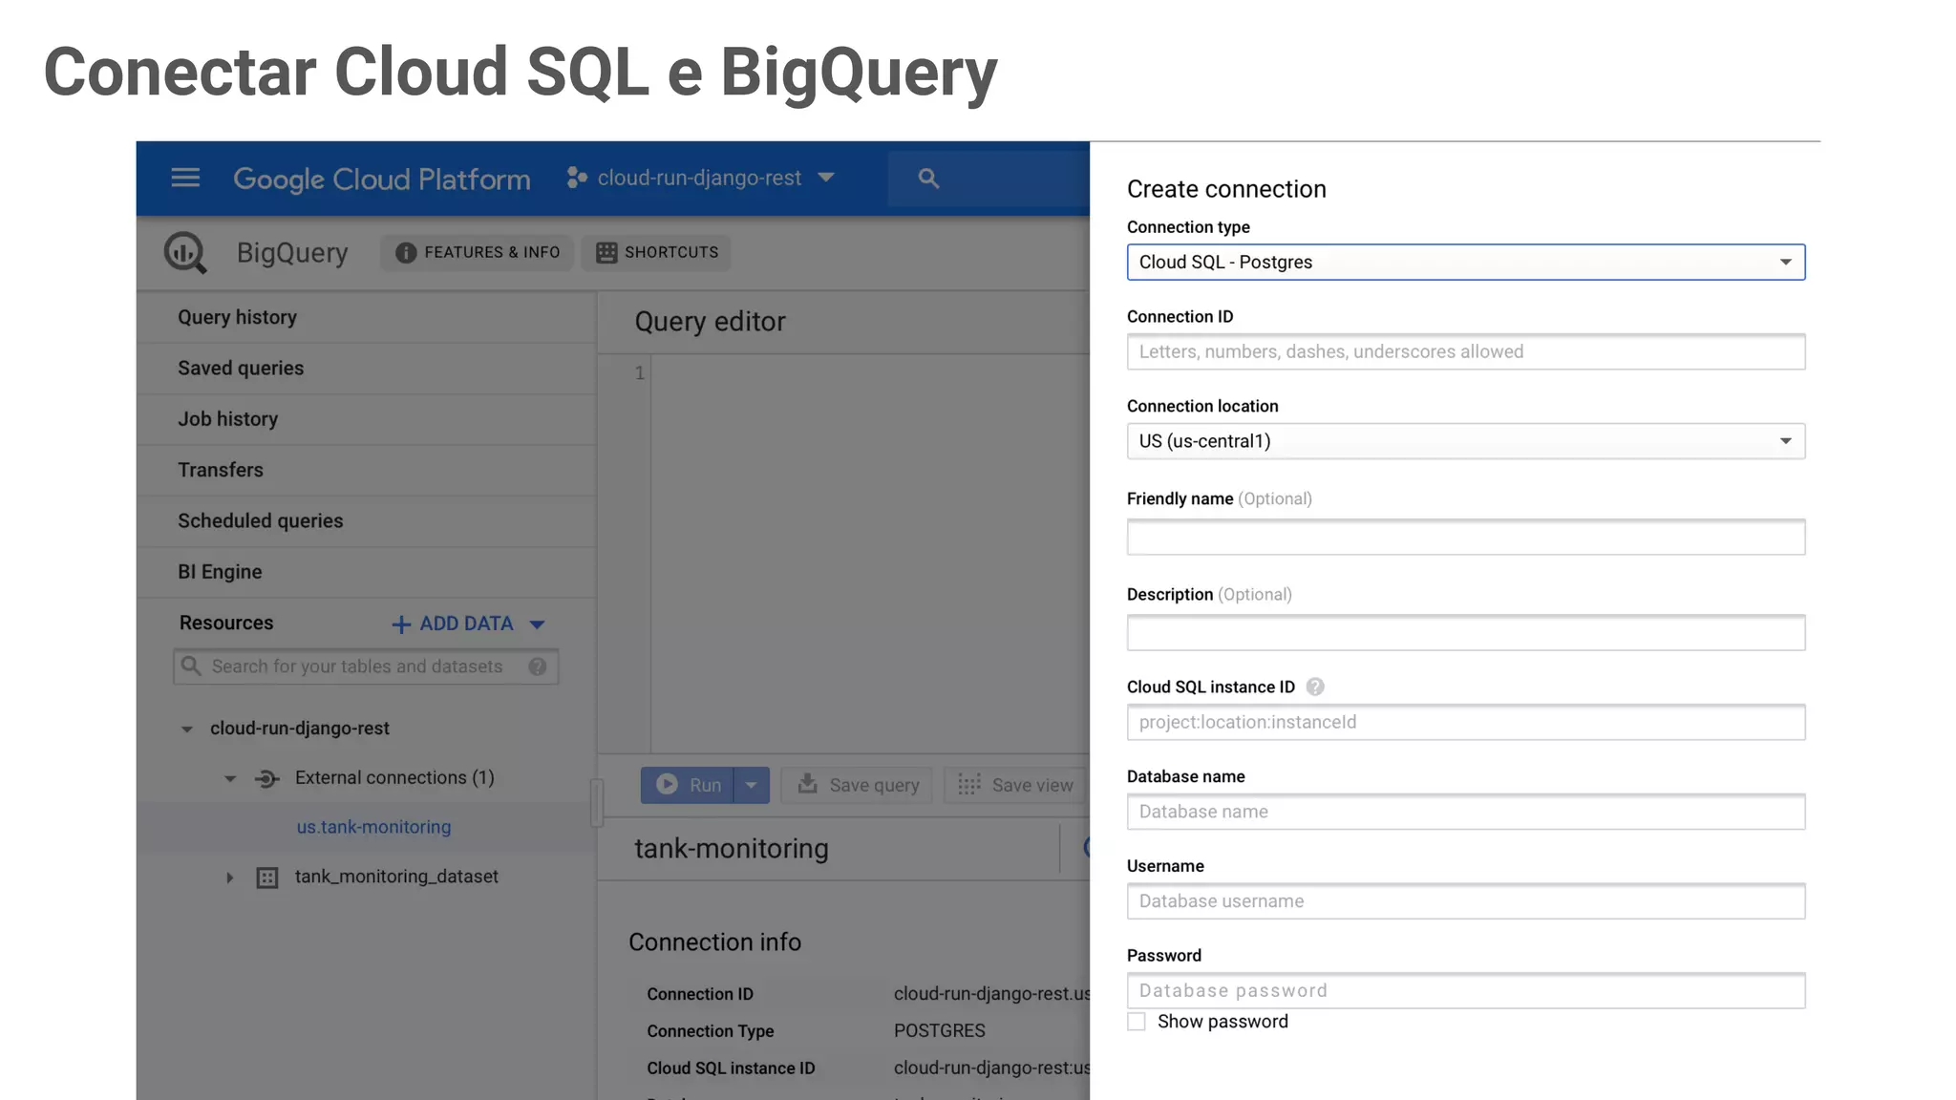
Task: Collapse the External connections node
Action: [x=230, y=779]
